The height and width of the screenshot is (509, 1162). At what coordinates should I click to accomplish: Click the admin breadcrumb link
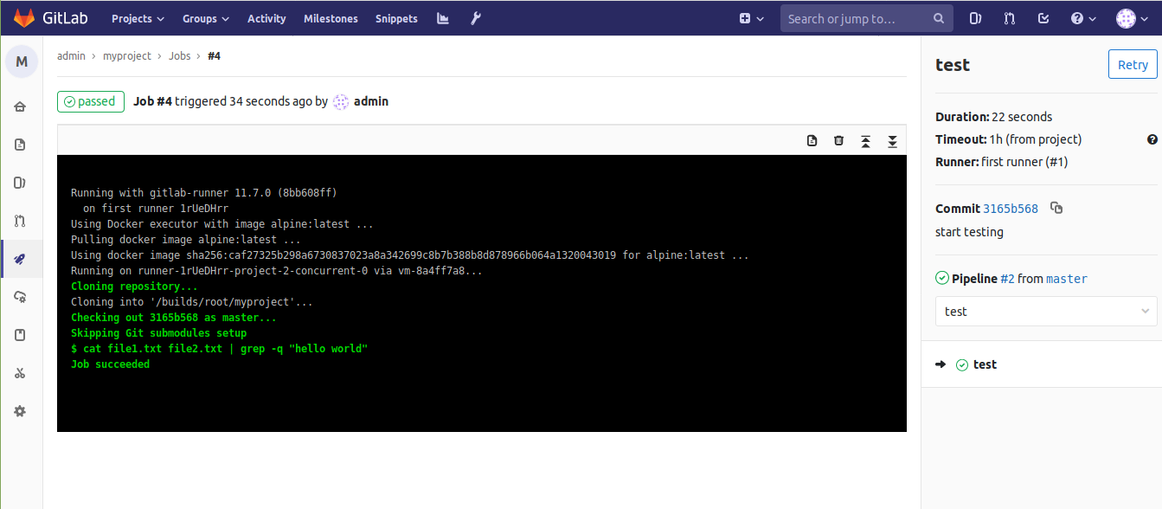tap(71, 56)
